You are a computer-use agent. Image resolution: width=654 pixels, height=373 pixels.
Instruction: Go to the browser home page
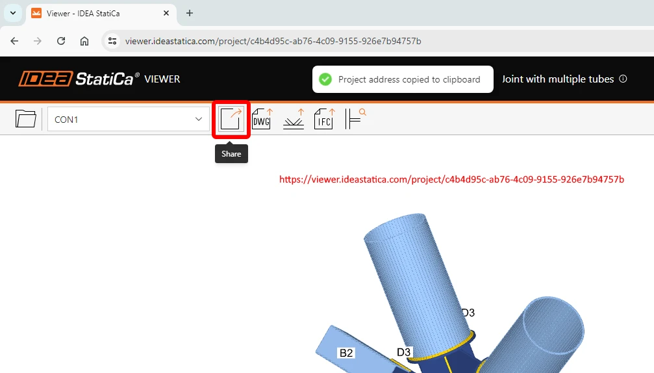pyautogui.click(x=84, y=41)
